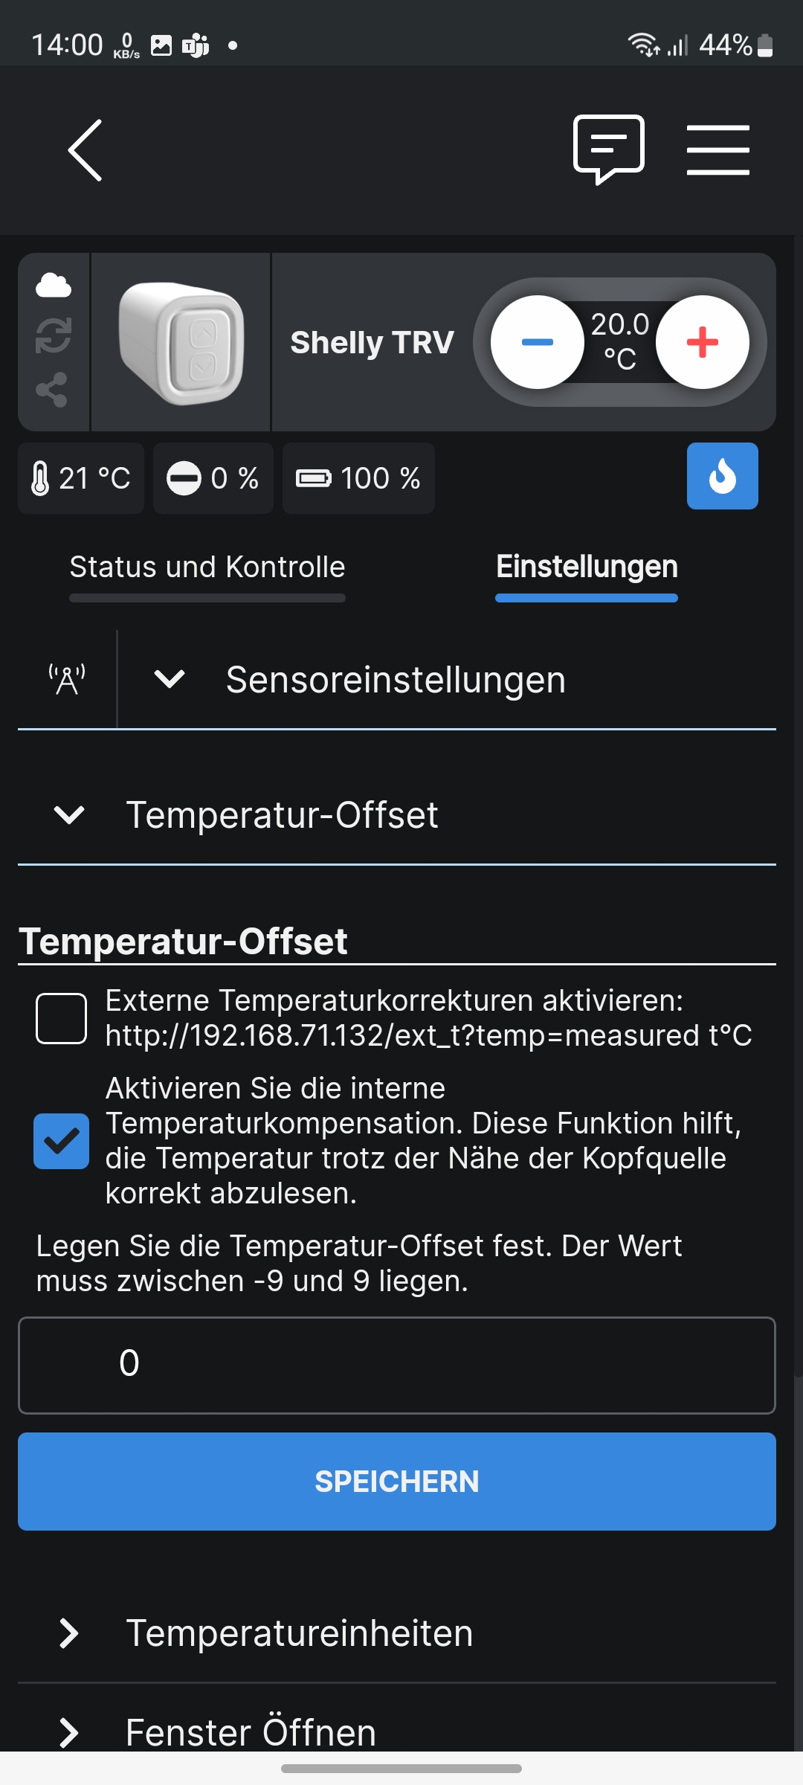Tap the share icon
Screen dimensions: 803x1785
coord(52,390)
